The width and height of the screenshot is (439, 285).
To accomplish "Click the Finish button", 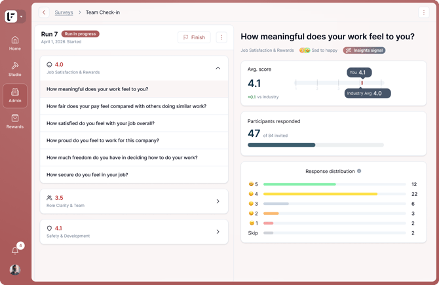I will pos(194,37).
